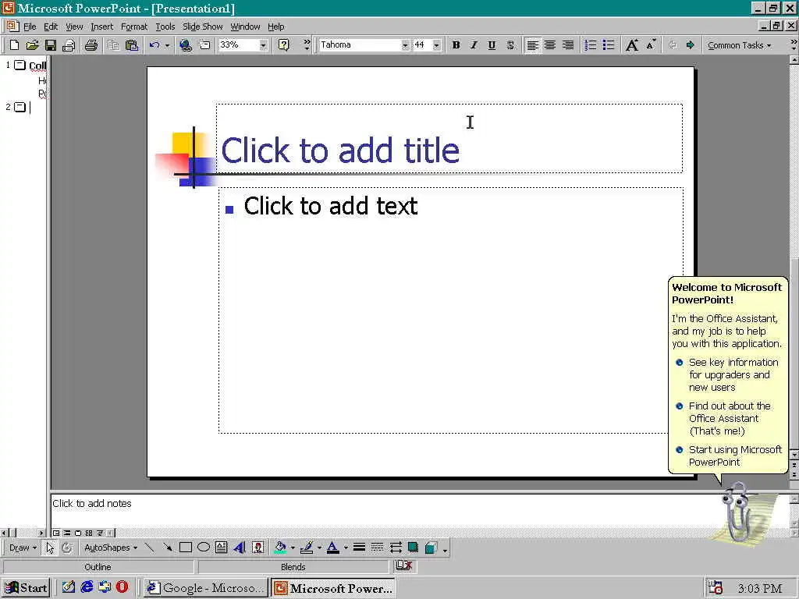The width and height of the screenshot is (799, 599).
Task: Click Insert Hyperlink globe icon
Action: click(186, 45)
